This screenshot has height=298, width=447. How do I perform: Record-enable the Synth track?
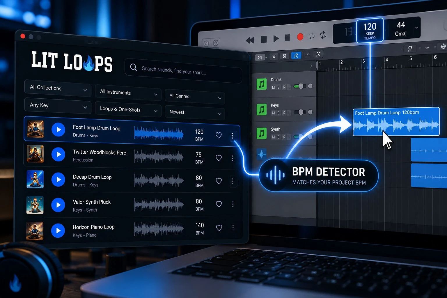[x=284, y=137]
